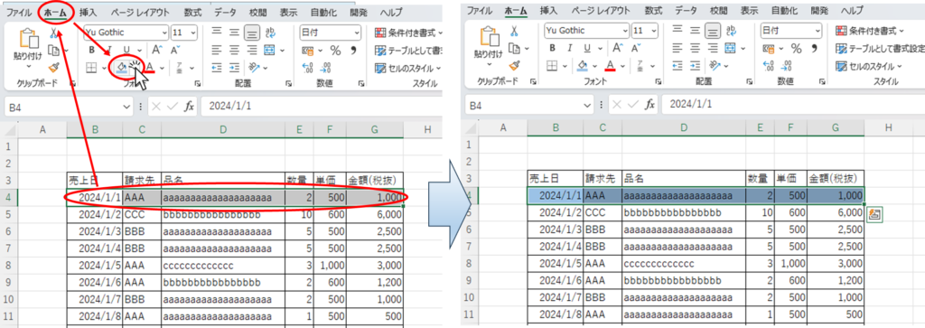Screen dimensions: 925x328
Task: Open the 数式 tab in right screenshot
Action: [x=652, y=10]
